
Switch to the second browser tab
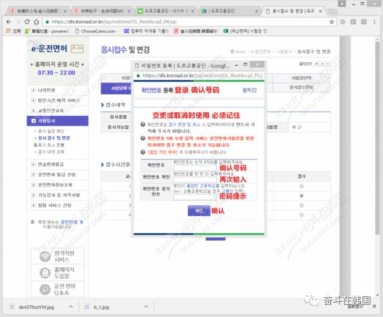102,11
